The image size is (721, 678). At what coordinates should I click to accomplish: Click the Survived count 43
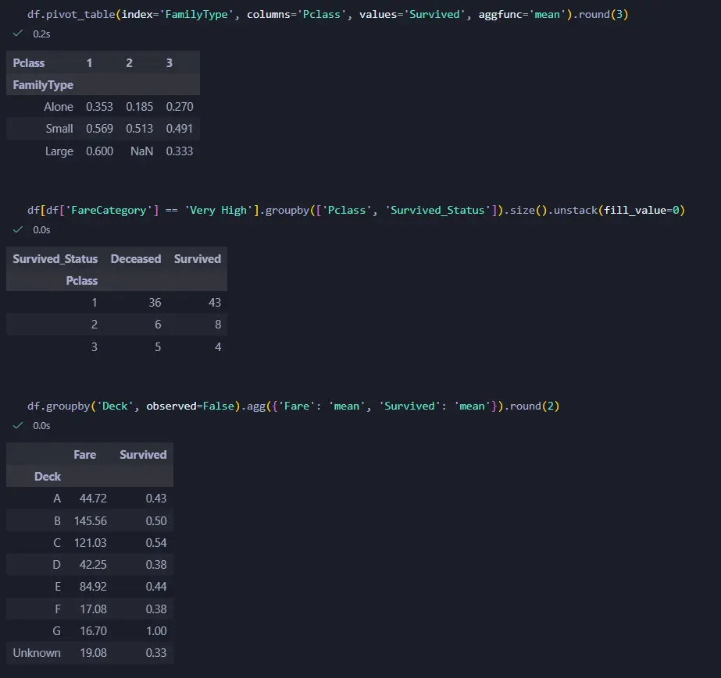(215, 303)
